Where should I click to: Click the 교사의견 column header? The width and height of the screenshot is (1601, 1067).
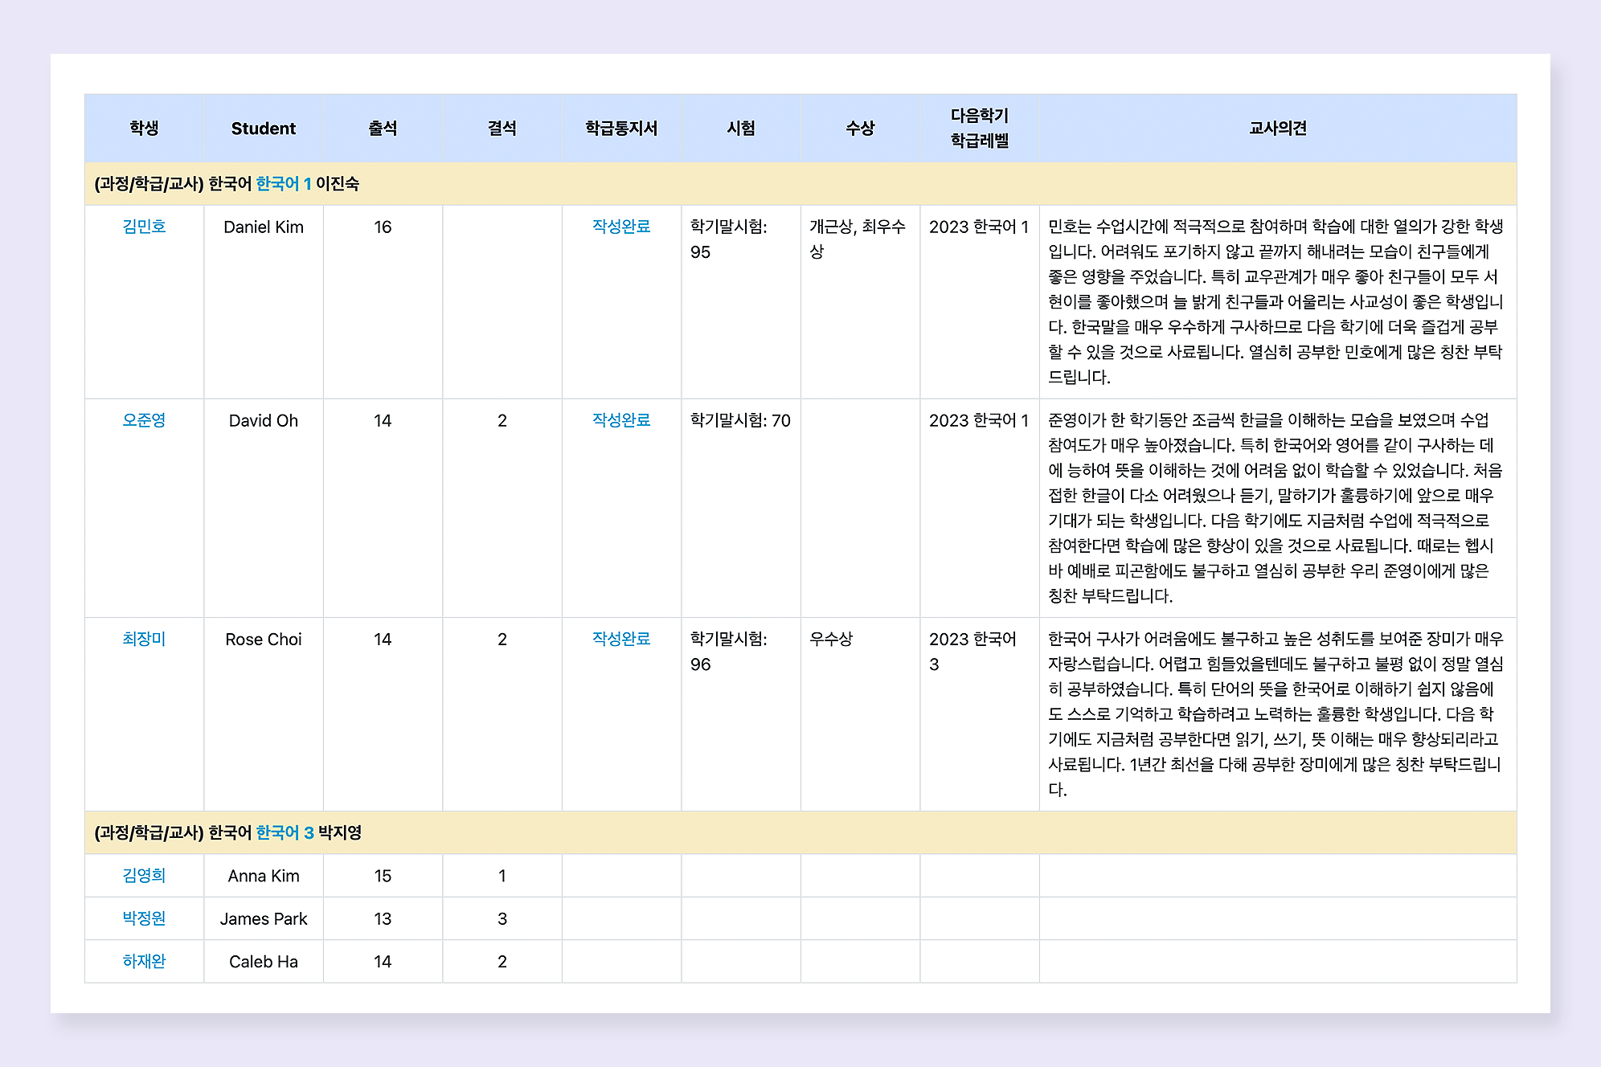tap(1277, 129)
